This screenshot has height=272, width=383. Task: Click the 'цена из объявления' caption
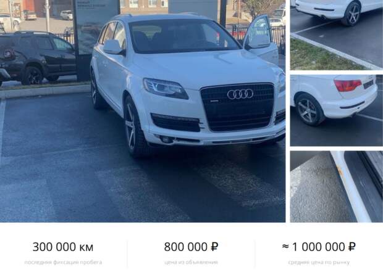tap(191, 263)
